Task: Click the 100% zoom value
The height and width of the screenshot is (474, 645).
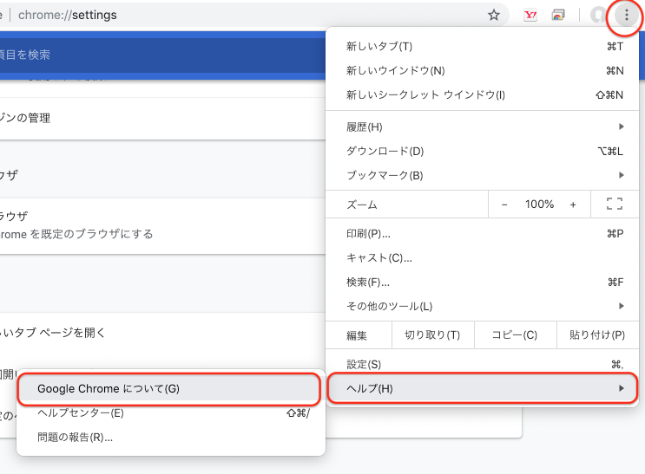Action: [x=539, y=205]
